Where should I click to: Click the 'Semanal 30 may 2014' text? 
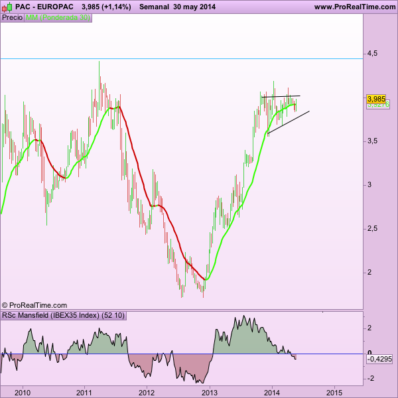pos(177,7)
